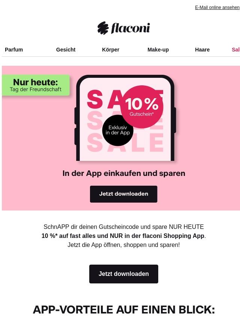Screen dimensions: 240x321
Task: Go to the Körper category
Action: point(111,50)
